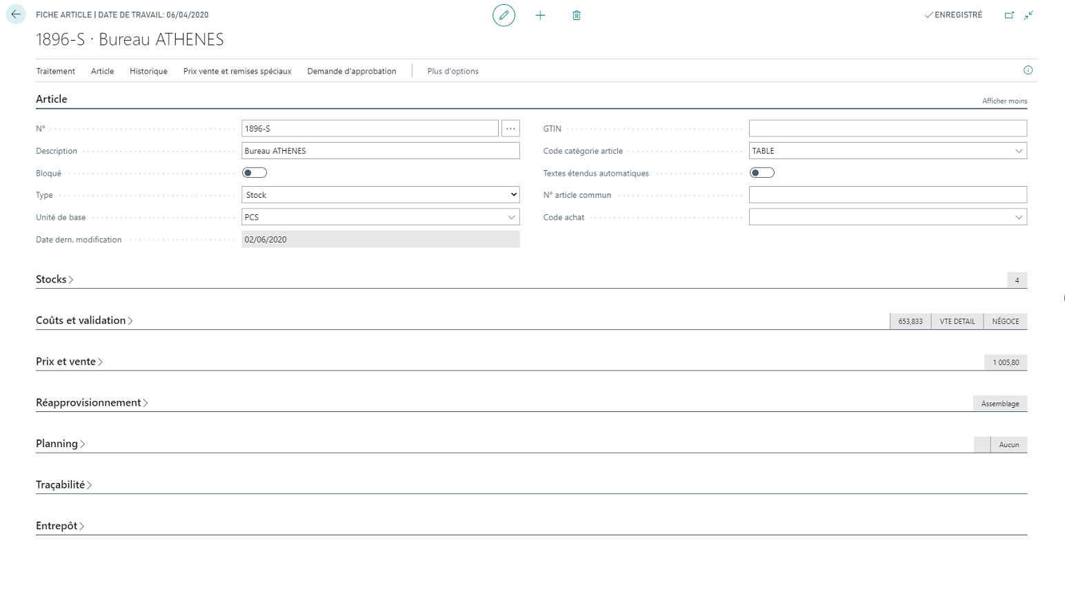Click the 1 005,80 price value
Screen dimensions: 1065x598
[x=1006, y=362]
